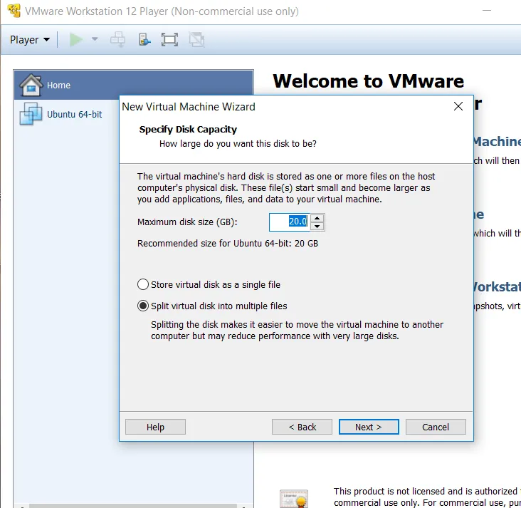Proceed with the Next button
This screenshot has width=521, height=508.
(x=369, y=427)
